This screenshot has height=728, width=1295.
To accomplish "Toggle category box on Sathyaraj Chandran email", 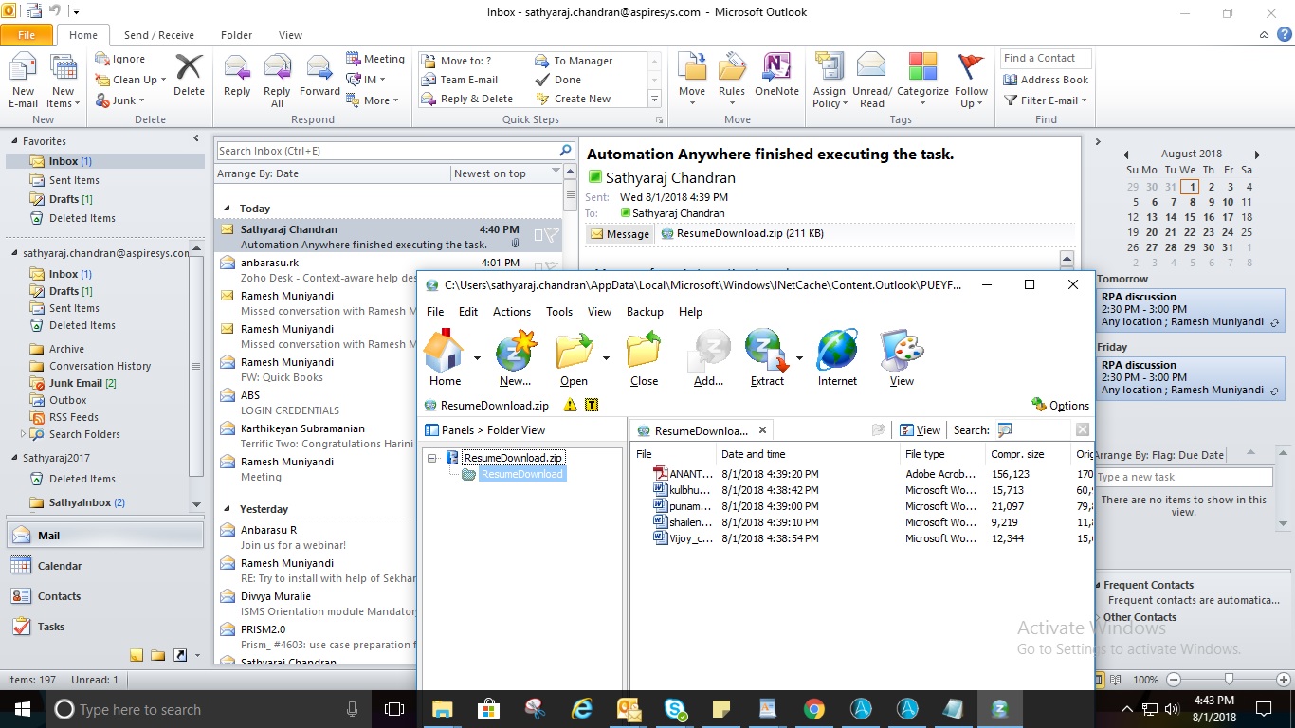I will coord(538,234).
